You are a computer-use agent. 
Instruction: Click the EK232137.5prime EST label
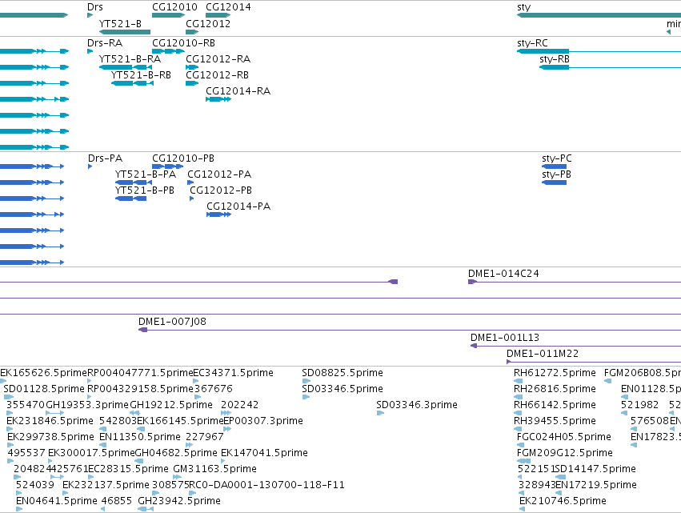(x=106, y=485)
